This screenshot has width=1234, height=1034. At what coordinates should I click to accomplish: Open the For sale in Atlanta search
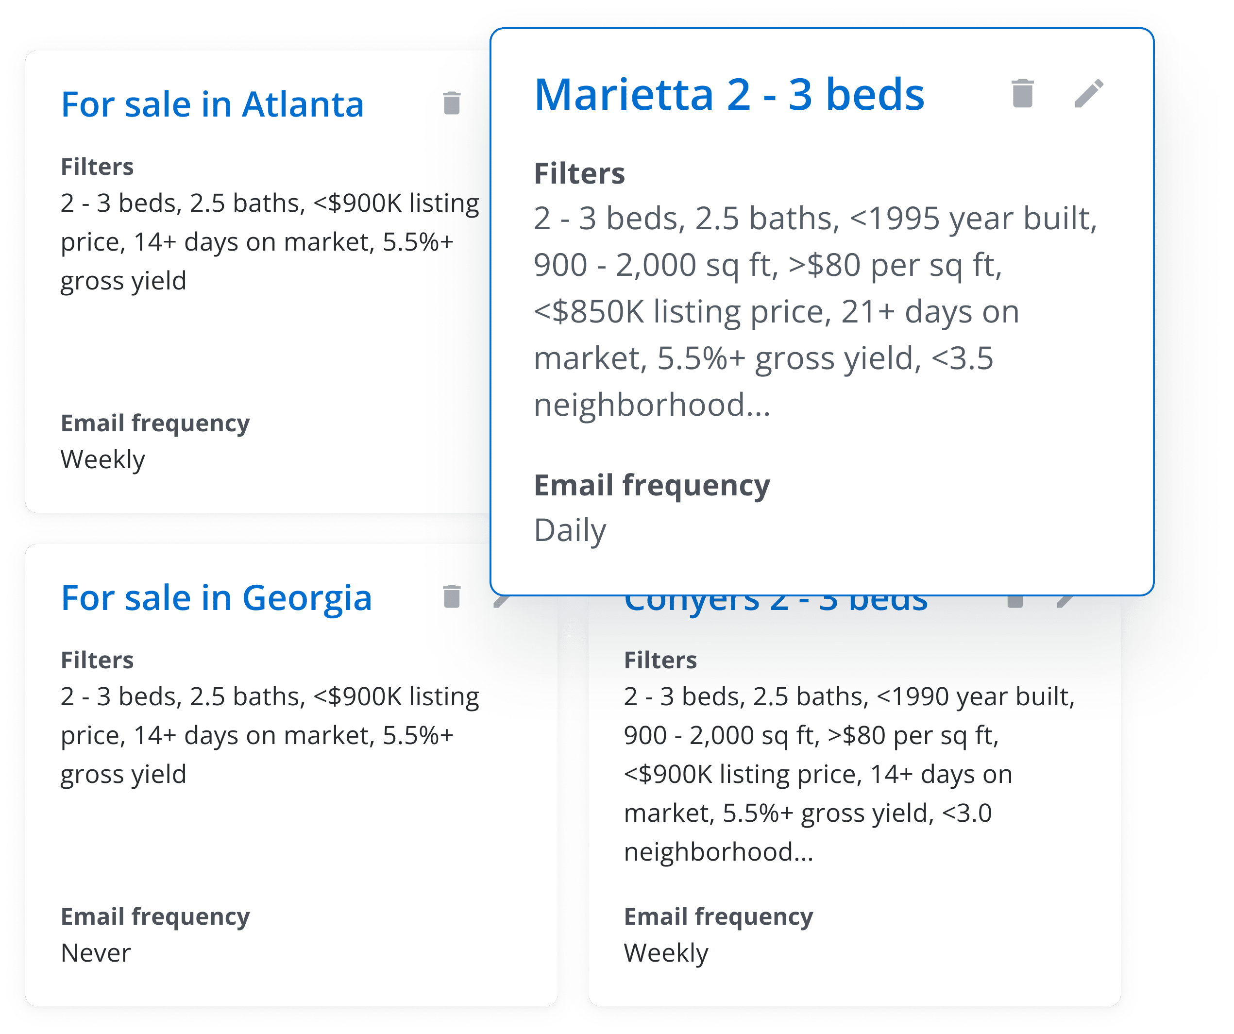[x=212, y=104]
